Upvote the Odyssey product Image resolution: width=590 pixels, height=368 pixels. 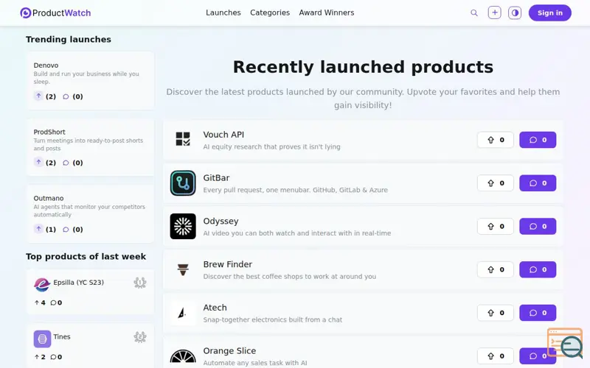(495, 226)
